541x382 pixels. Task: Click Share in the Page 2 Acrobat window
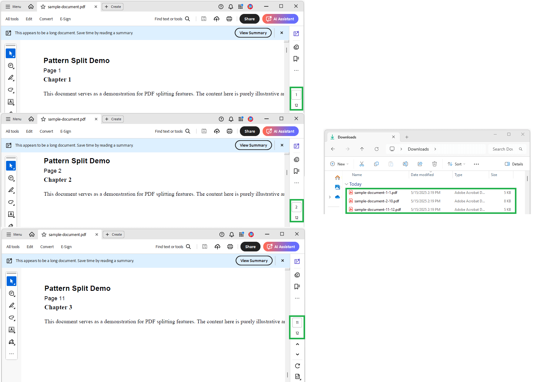tap(250, 131)
